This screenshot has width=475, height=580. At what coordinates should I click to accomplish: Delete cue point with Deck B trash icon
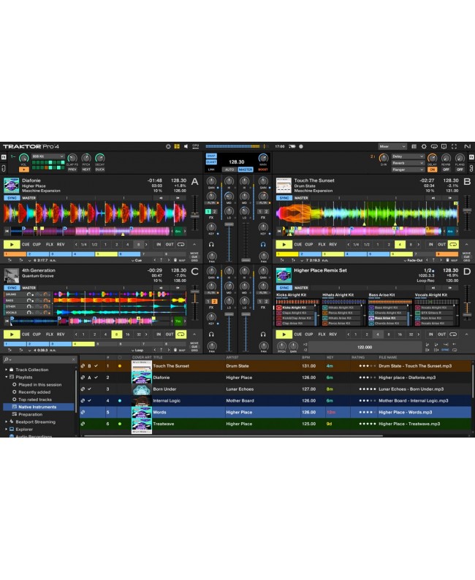pyautogui.click(x=447, y=260)
